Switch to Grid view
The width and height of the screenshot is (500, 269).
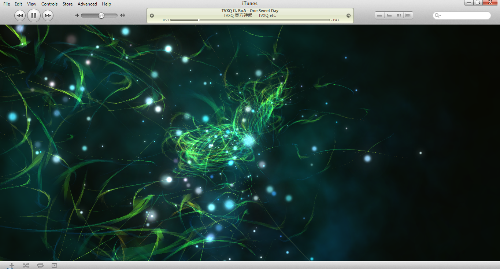pyautogui.click(x=398, y=15)
